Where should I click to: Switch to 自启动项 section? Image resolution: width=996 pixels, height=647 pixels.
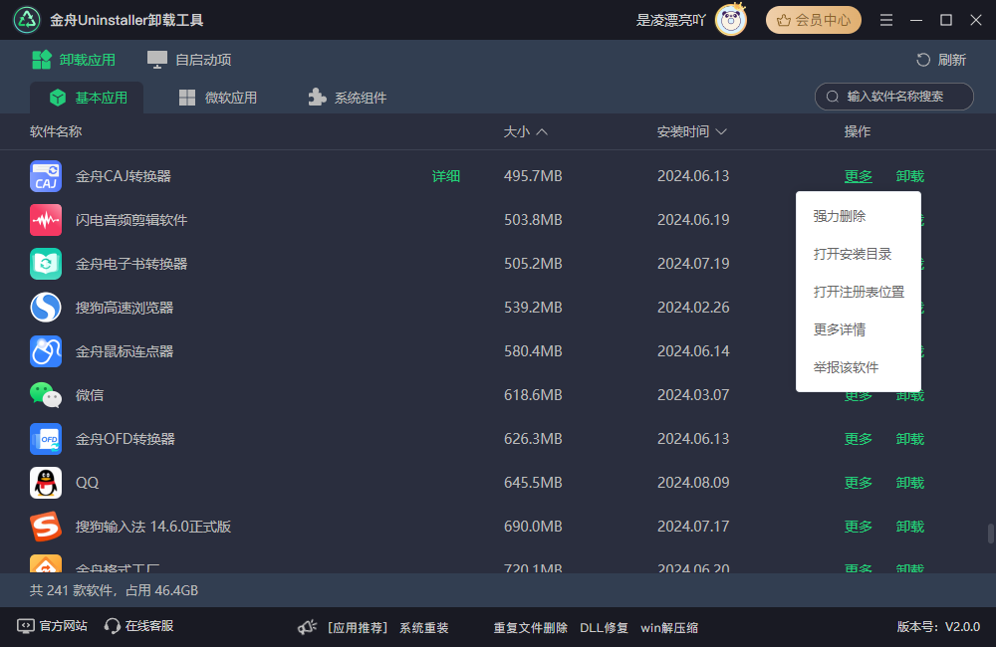[189, 60]
